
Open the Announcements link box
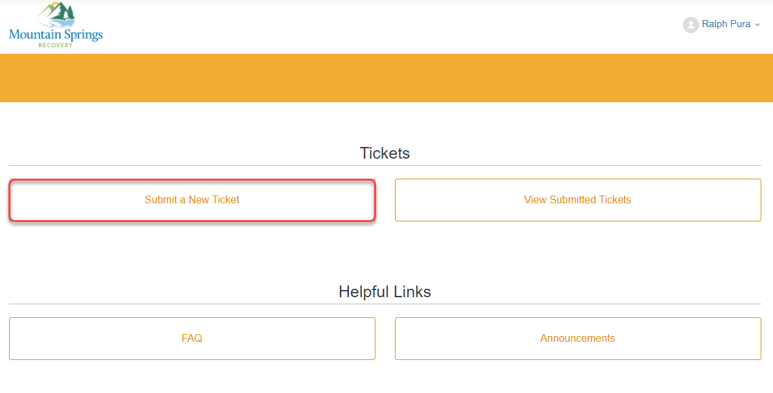(x=577, y=339)
